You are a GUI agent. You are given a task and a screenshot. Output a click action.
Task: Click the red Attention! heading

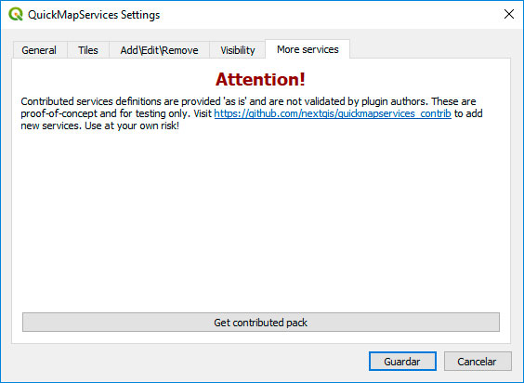260,79
